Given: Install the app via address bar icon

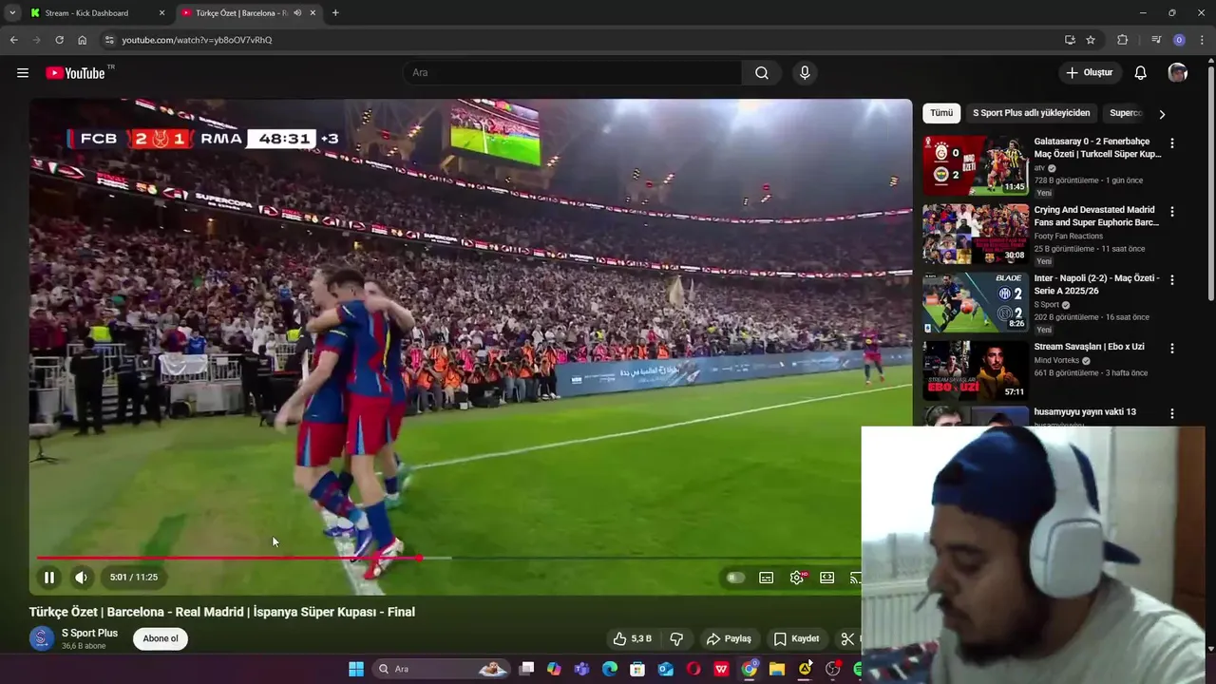Looking at the screenshot, I should coord(1070,40).
